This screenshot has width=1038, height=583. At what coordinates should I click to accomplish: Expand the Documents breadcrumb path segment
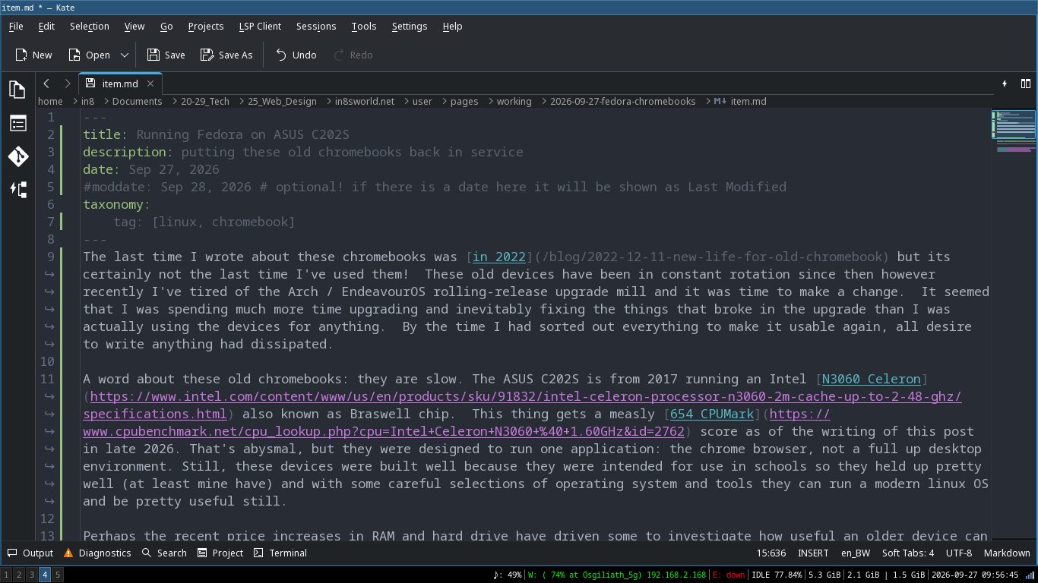point(138,101)
